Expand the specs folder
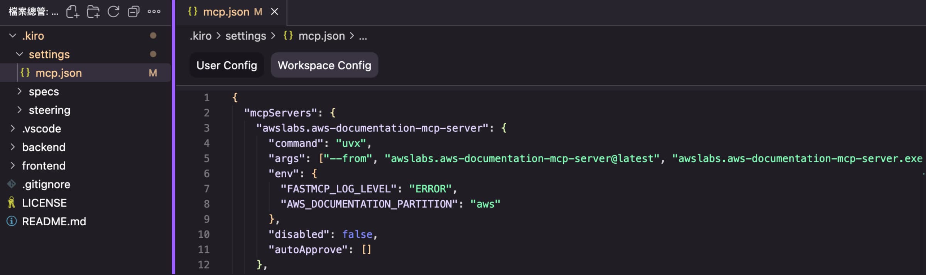The height and width of the screenshot is (275, 926). 19,91
